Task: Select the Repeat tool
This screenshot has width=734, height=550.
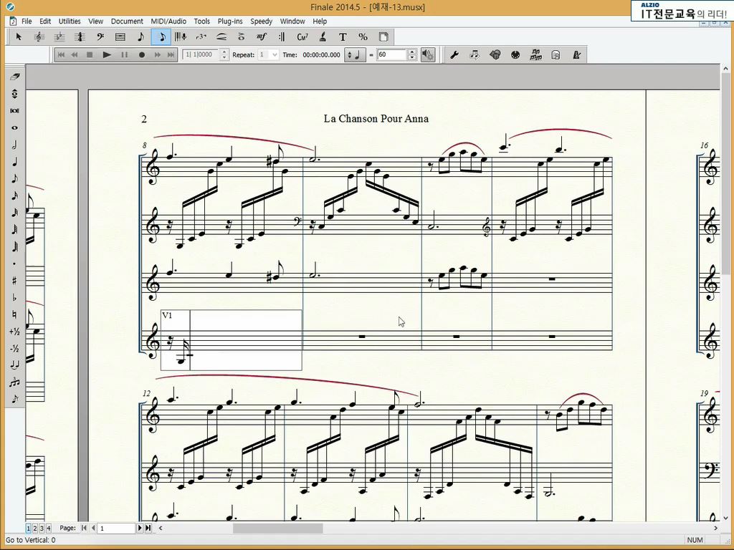Action: click(282, 37)
